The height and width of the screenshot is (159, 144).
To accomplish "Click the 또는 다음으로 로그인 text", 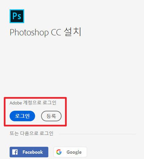I will point(31,133).
